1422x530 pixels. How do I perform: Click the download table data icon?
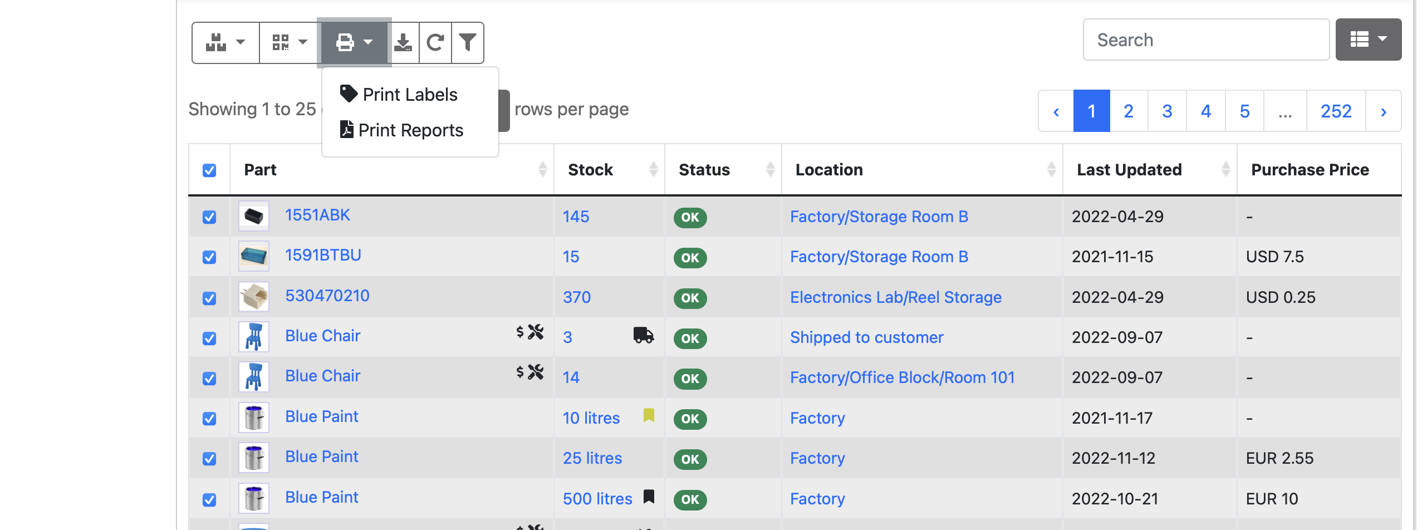tap(403, 42)
